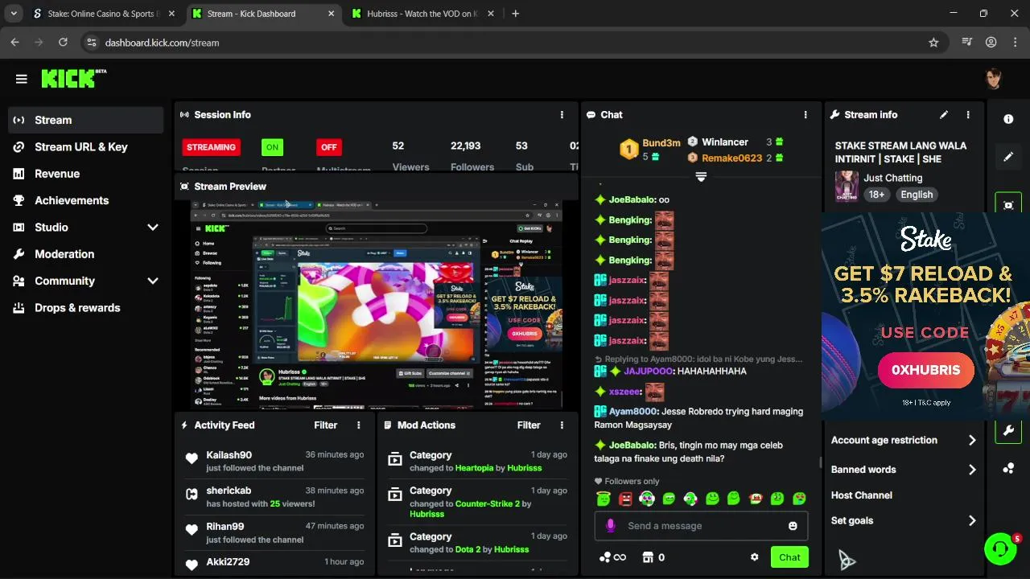Click the wrench icon in right rail
Image resolution: width=1030 pixels, height=579 pixels.
(1008, 430)
